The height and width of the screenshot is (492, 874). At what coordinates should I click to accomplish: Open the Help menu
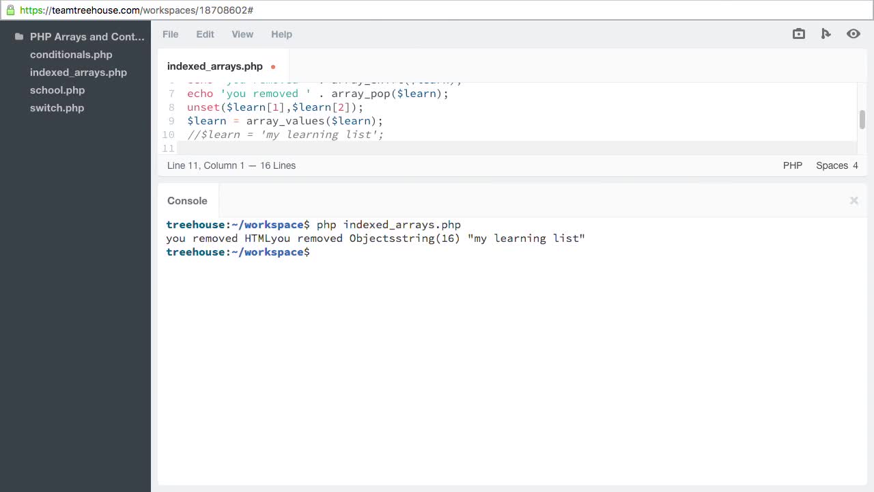(281, 34)
